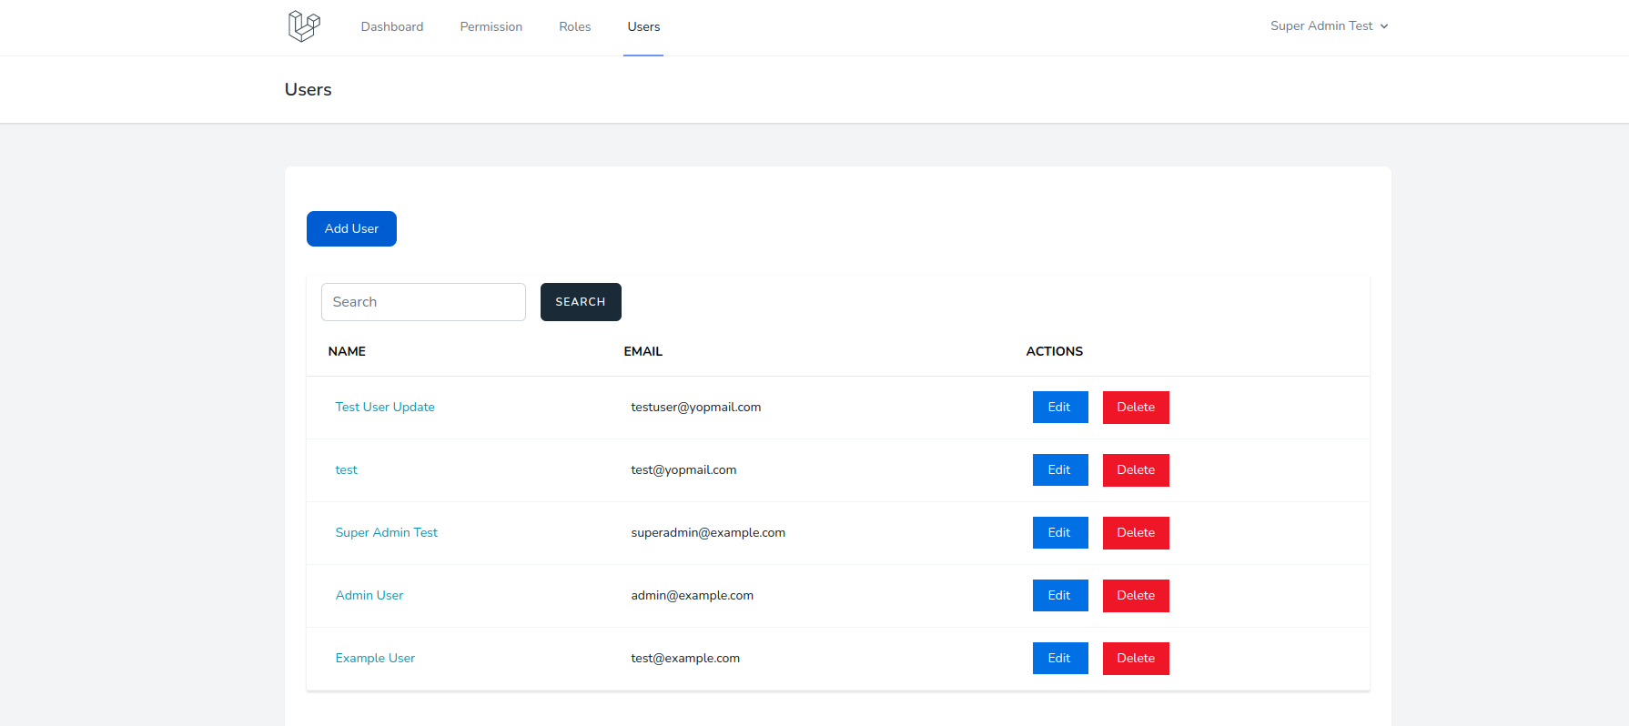Focus the Search input field
Screen dimensions: 1629x726
click(423, 302)
